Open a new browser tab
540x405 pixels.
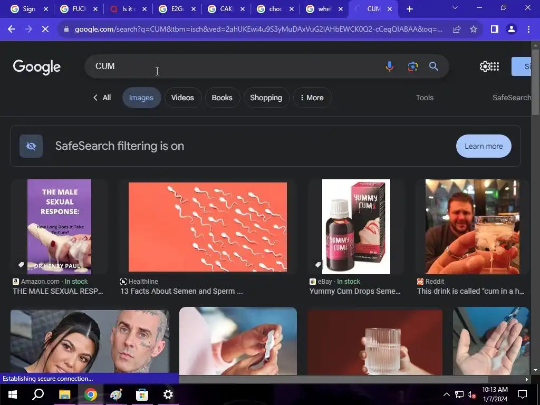[409, 9]
